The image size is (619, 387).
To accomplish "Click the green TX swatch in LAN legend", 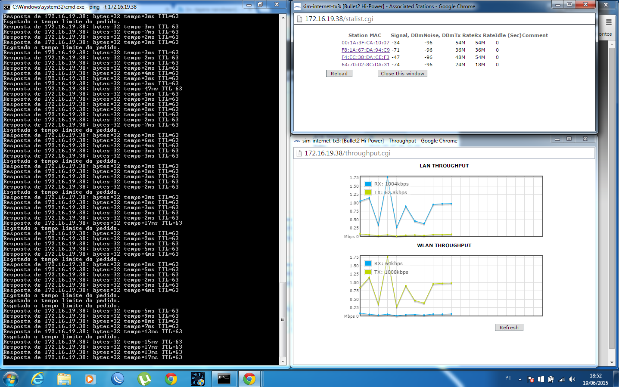I will (368, 192).
